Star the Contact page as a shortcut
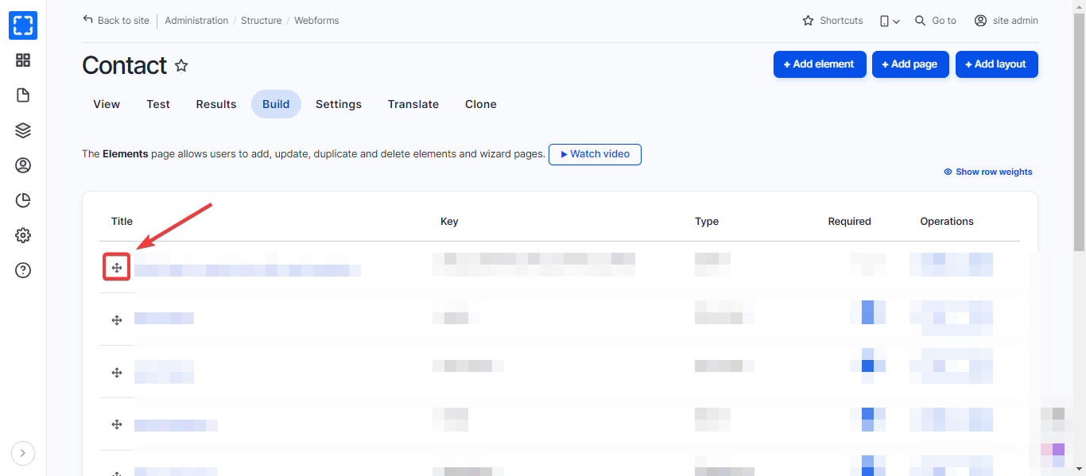1086x476 pixels. pos(181,65)
